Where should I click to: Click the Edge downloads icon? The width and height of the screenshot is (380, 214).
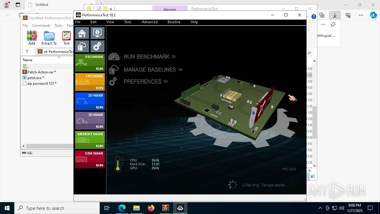(x=335, y=15)
